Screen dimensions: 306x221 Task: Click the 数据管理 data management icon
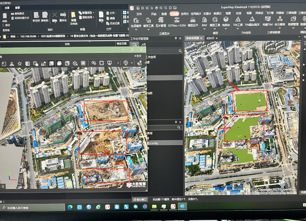point(293,19)
